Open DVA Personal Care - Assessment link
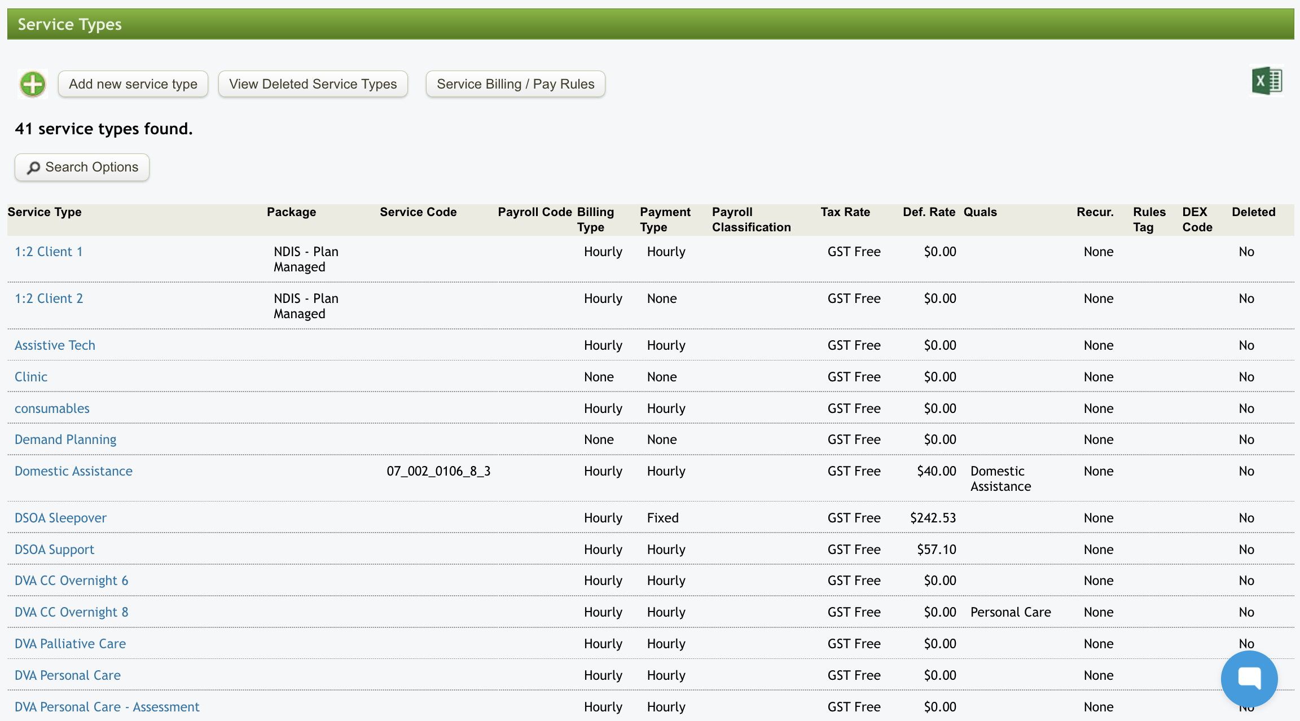 tap(107, 707)
